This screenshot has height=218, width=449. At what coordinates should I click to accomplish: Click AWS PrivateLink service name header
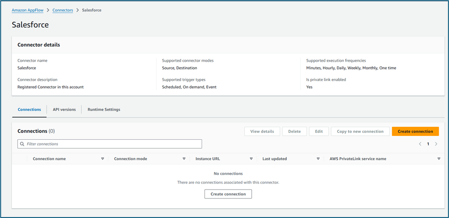[358, 159]
